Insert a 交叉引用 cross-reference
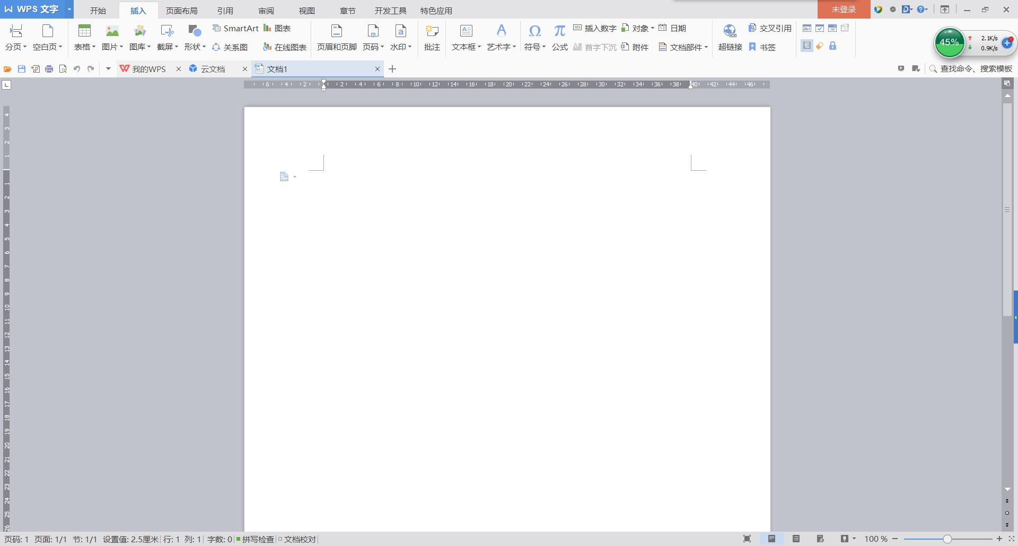This screenshot has width=1018, height=546. coord(770,28)
